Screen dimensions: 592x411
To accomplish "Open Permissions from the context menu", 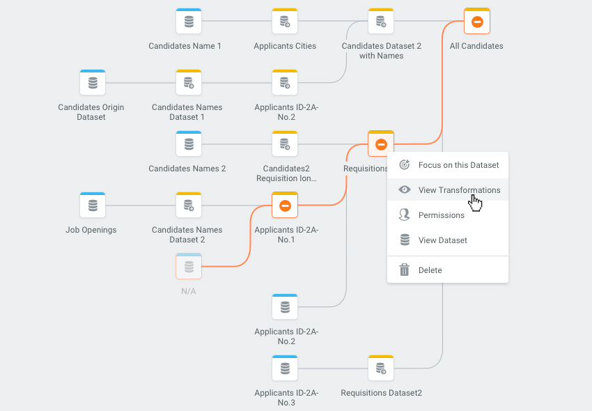I will (x=441, y=215).
